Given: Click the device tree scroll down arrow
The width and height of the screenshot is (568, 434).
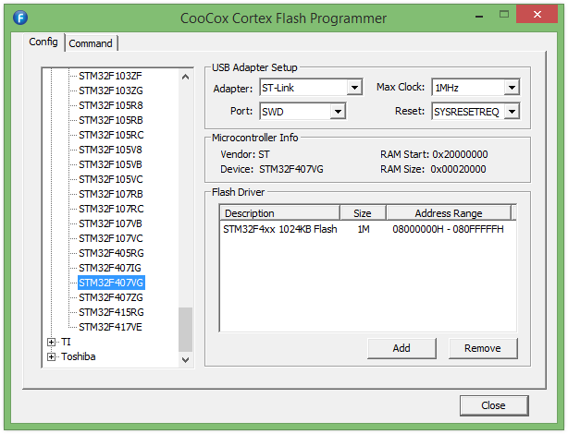Looking at the screenshot, I should pos(185,360).
